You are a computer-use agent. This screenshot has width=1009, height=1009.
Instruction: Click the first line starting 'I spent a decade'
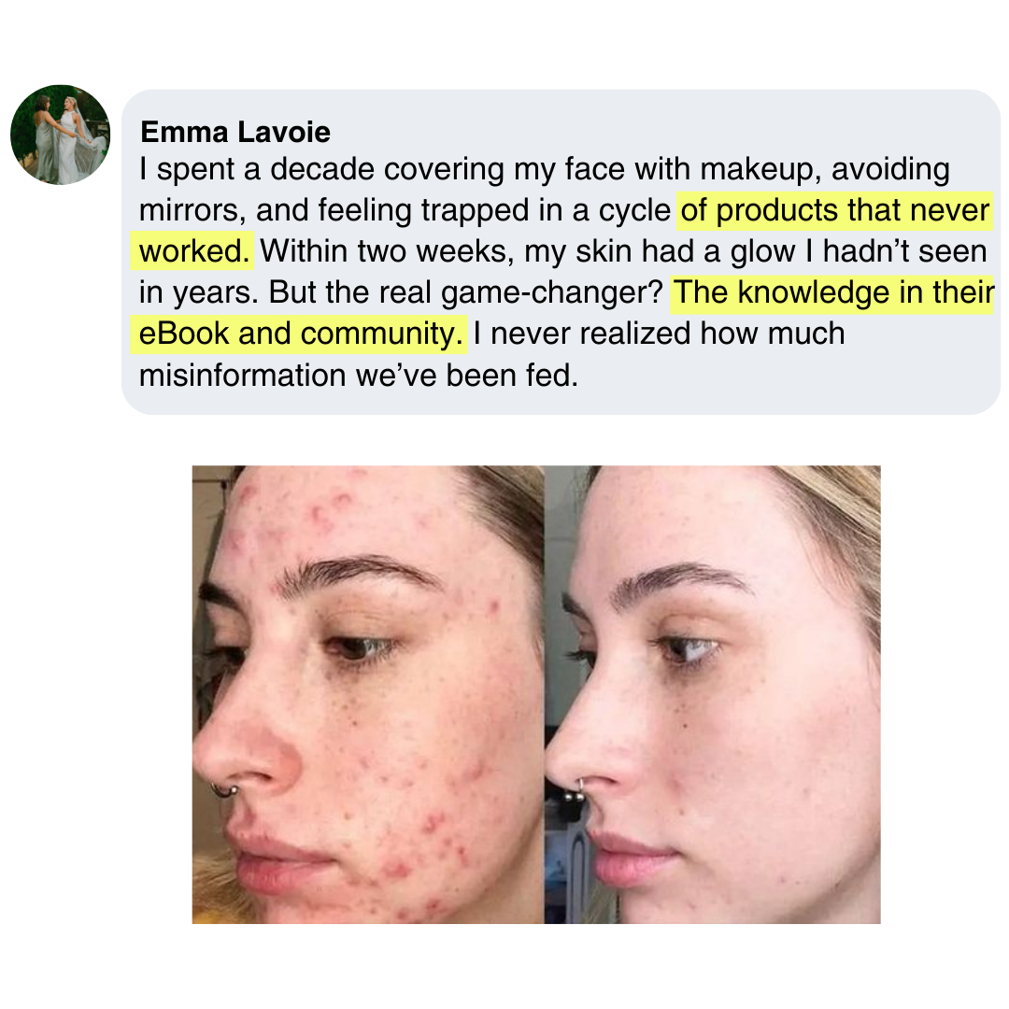(x=545, y=169)
